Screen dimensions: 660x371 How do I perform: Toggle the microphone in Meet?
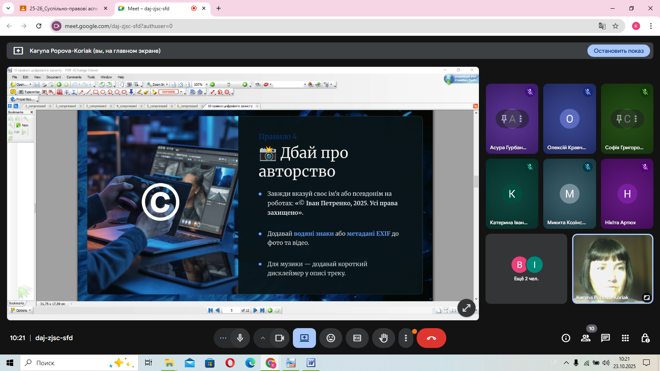tap(240, 338)
